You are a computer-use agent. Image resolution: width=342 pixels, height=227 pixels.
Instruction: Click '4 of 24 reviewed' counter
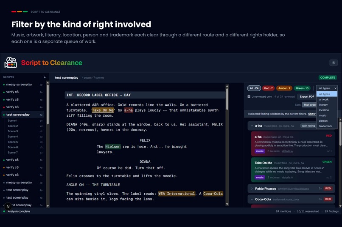[x=284, y=97]
